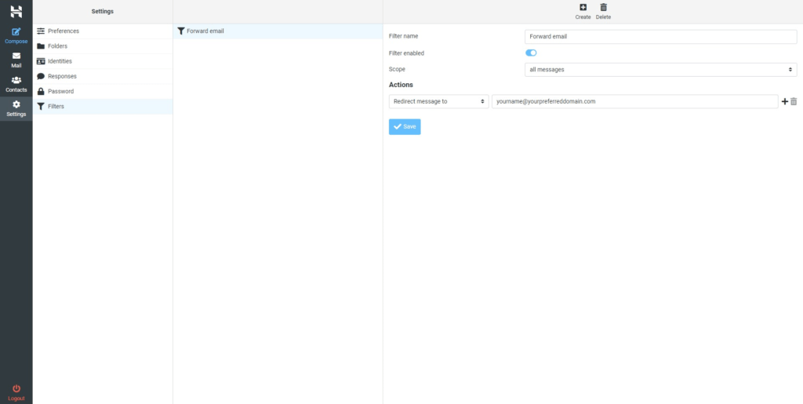Click the Hostinger logo icon
The height and width of the screenshot is (404, 803).
click(x=16, y=11)
